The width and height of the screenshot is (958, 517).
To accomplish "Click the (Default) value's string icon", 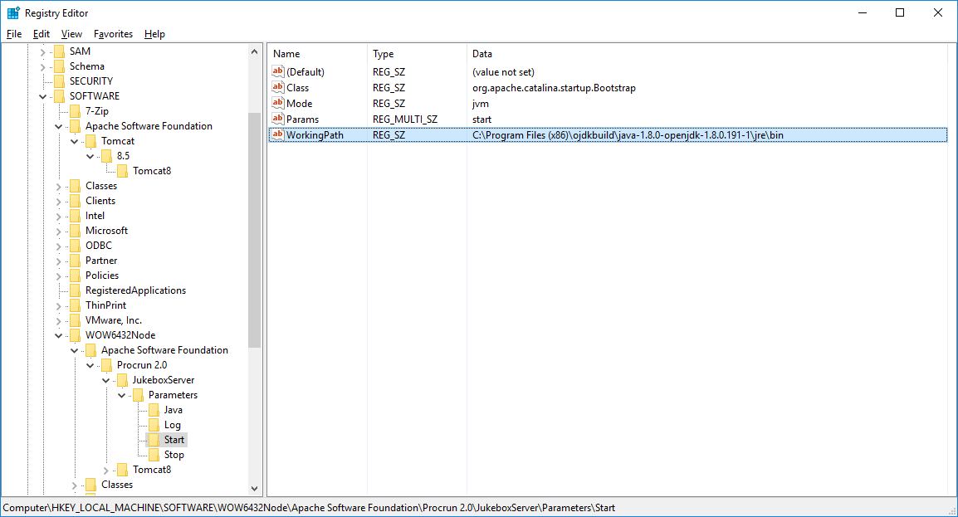I will tap(278, 72).
